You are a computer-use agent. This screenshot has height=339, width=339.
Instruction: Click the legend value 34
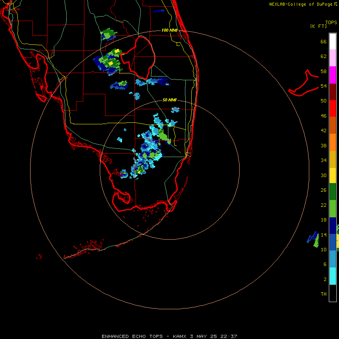point(324,160)
